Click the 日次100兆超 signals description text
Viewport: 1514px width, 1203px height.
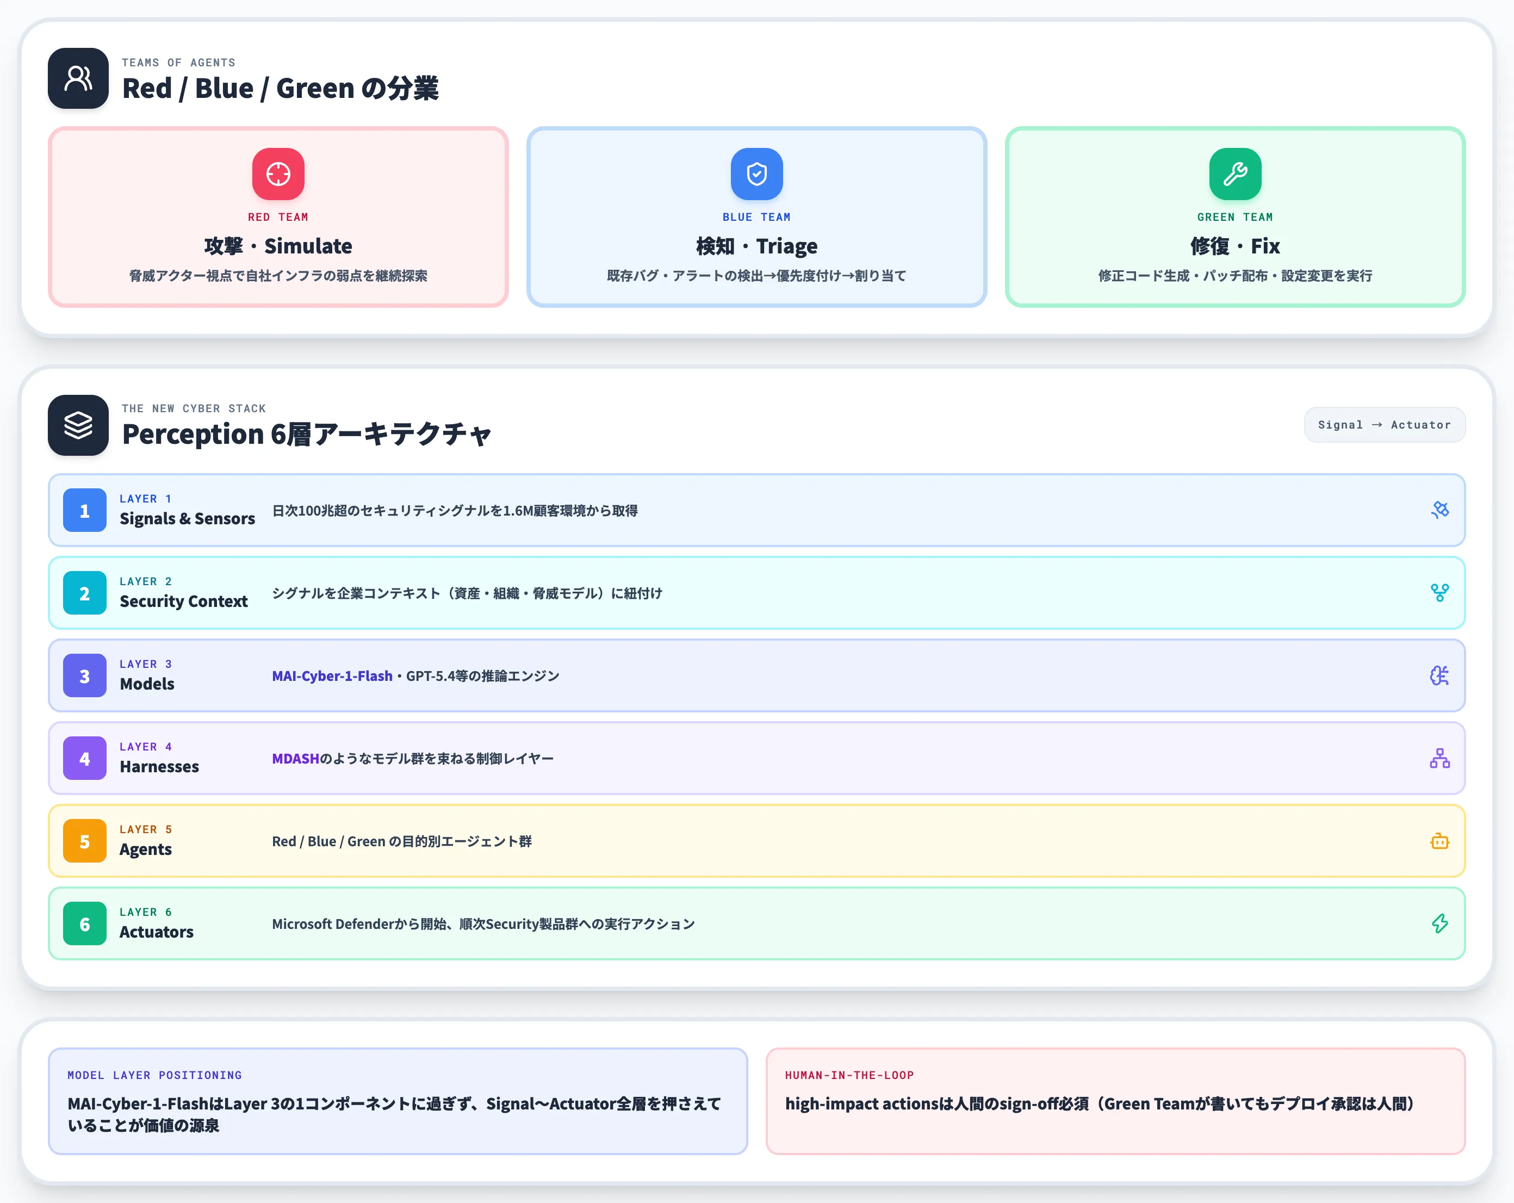click(x=455, y=511)
